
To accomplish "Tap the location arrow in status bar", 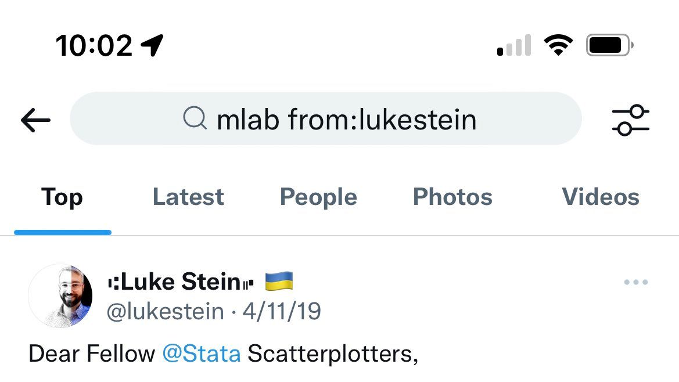I will tap(152, 45).
